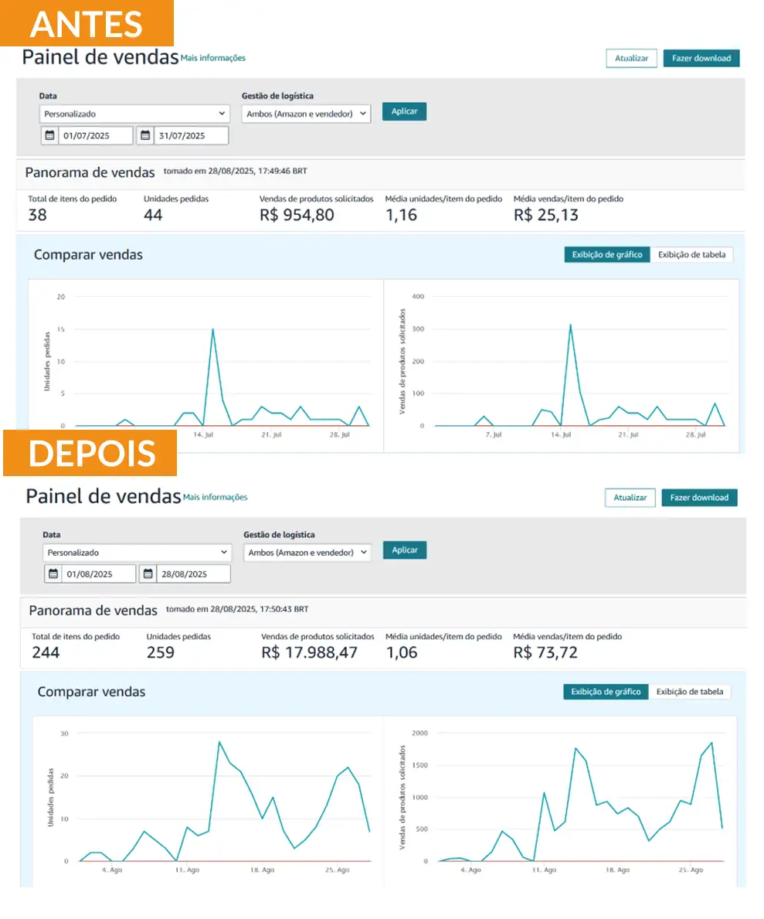Click Atualizar button in the ANTES panel
Image resolution: width=764 pixels, height=919 pixels.
(631, 58)
